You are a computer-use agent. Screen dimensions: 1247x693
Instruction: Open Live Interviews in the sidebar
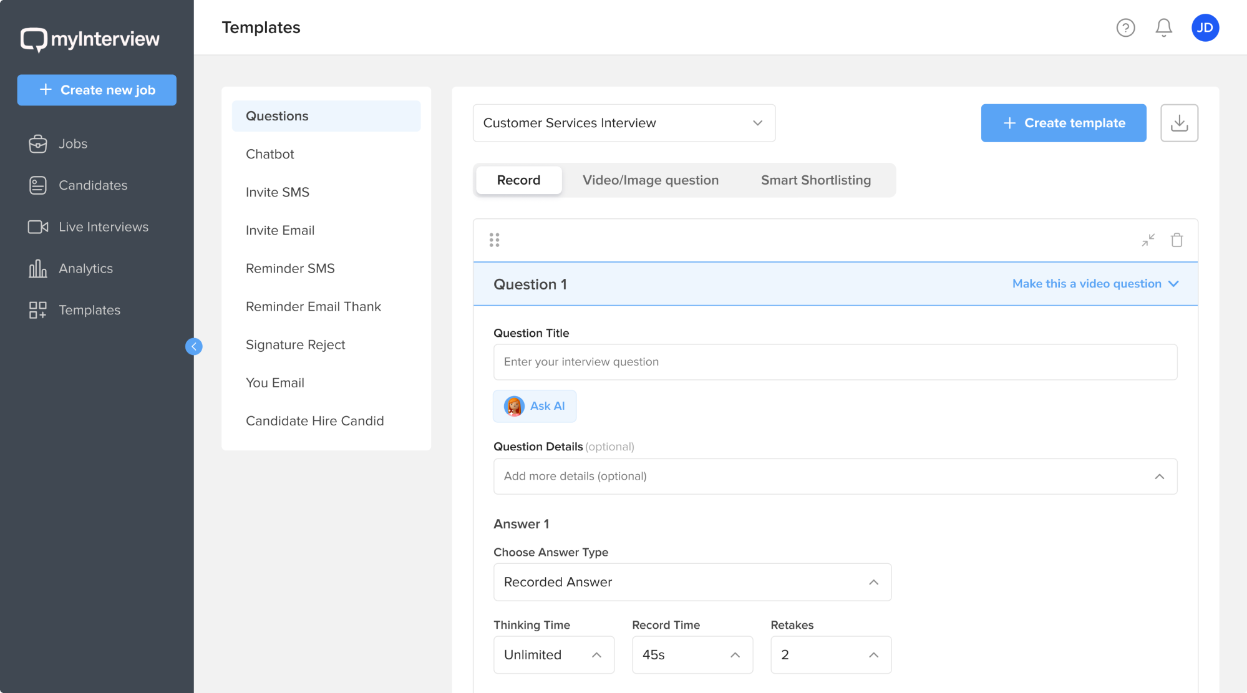coord(103,226)
